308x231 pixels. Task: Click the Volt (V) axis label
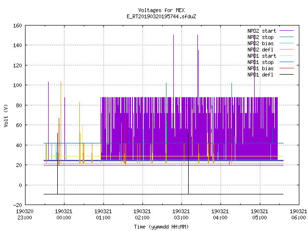click(x=6, y=115)
